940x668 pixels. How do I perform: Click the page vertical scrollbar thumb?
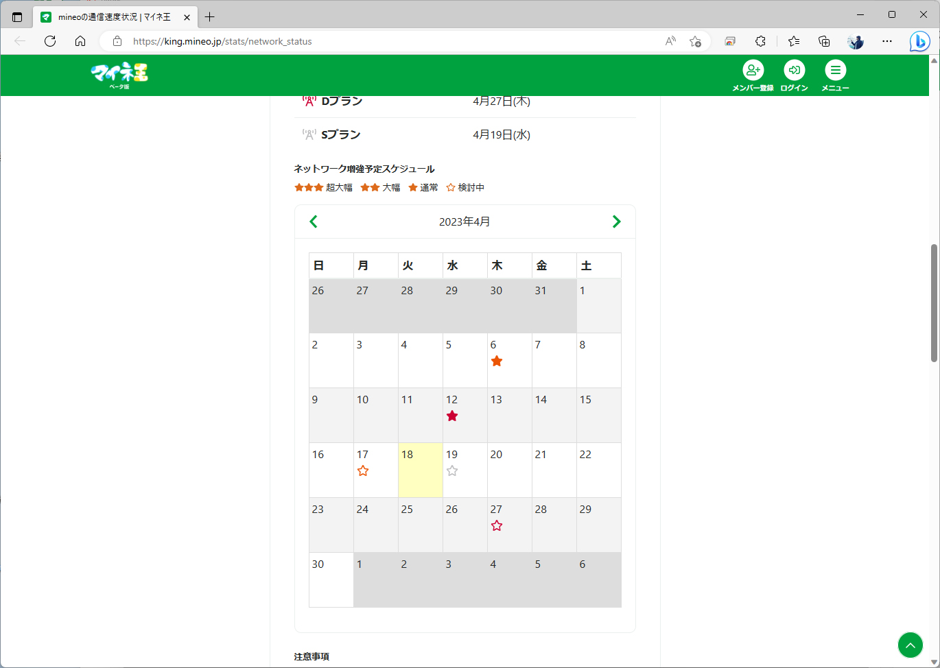coord(934,302)
